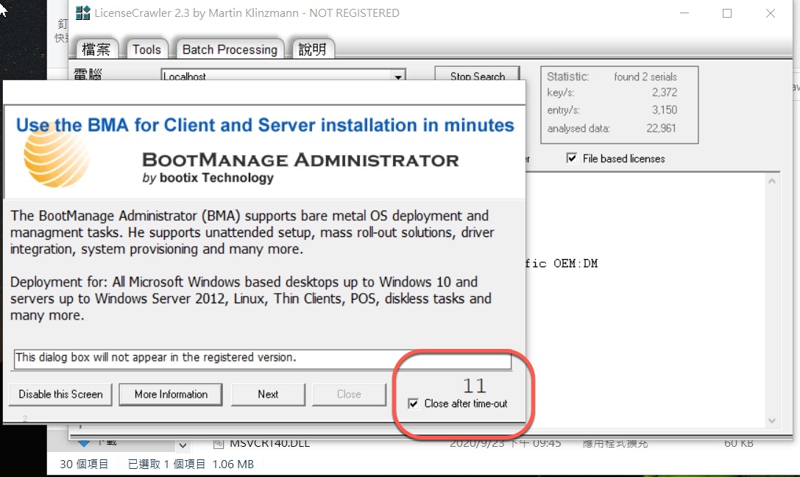Click the BootManage orange globe logo
Image resolution: width=800 pixels, height=477 pixels.
(x=55, y=156)
